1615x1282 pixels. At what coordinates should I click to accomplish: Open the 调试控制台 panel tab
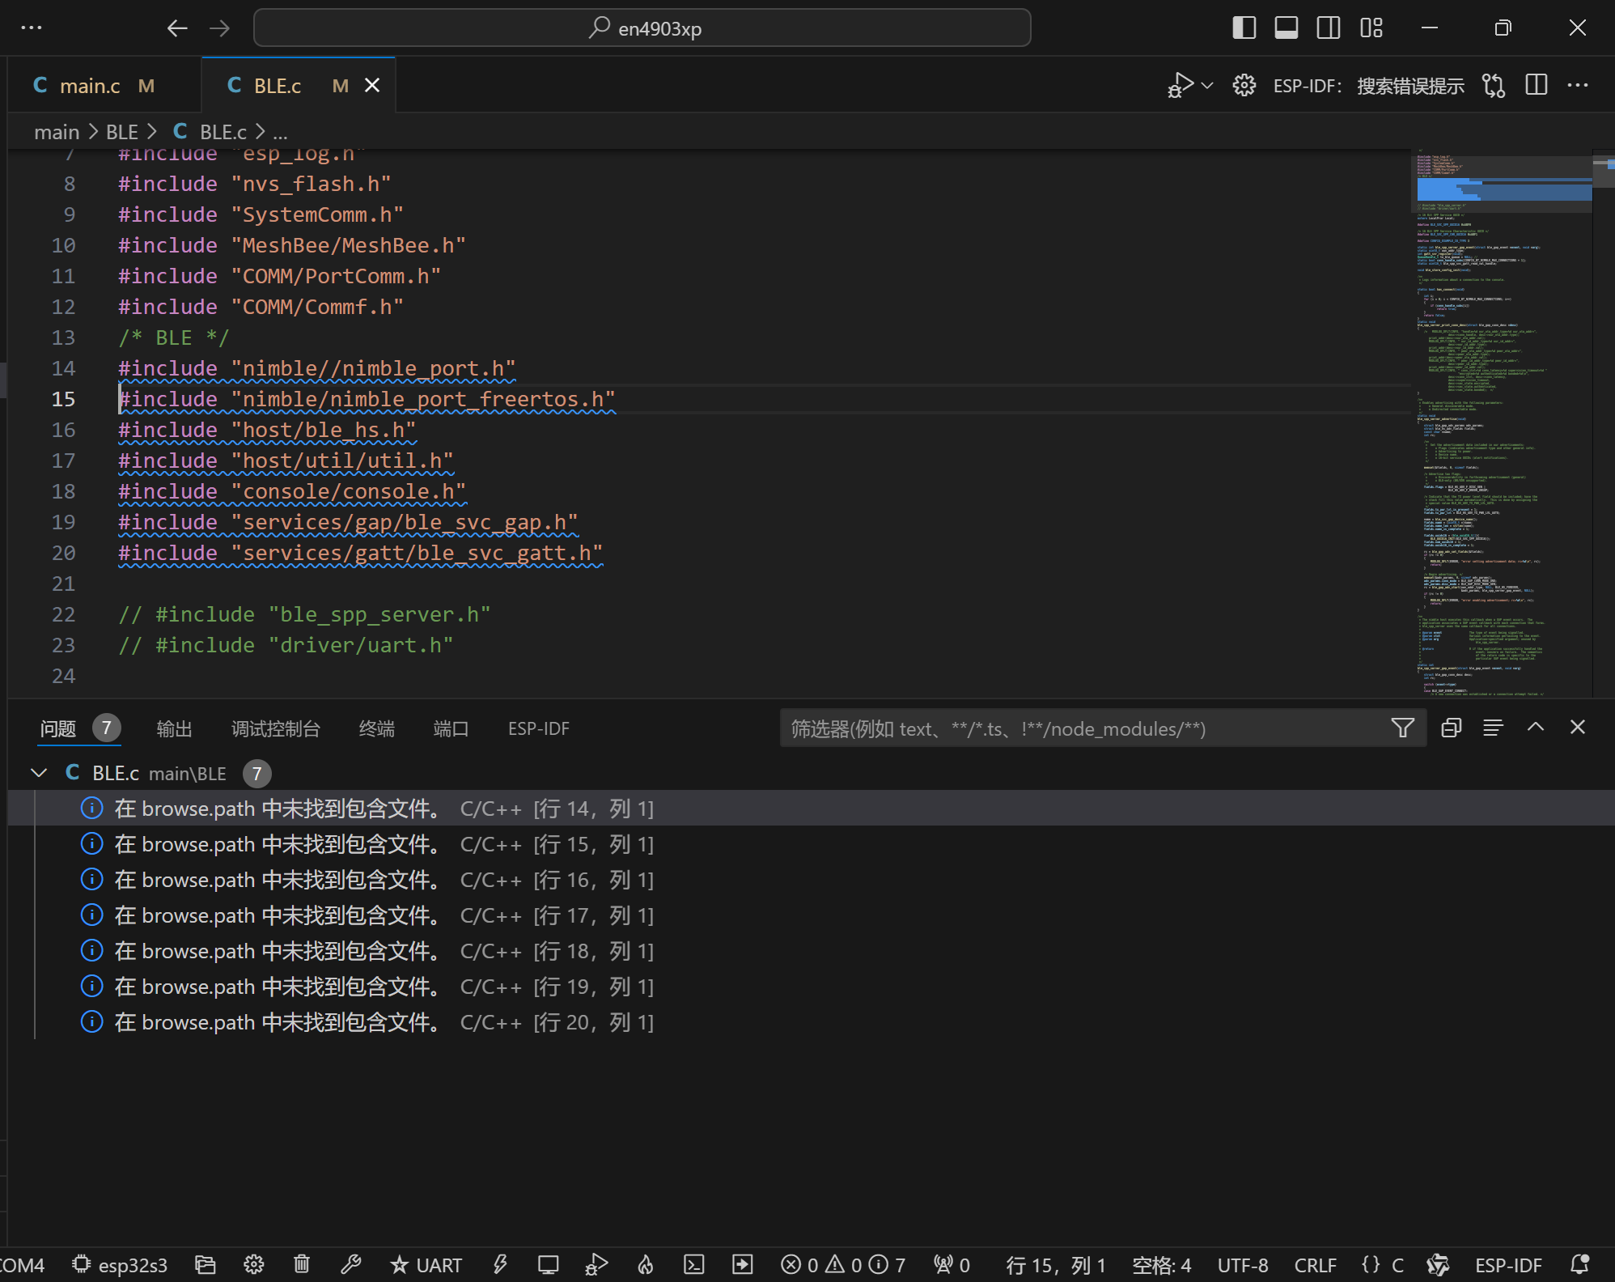click(276, 728)
